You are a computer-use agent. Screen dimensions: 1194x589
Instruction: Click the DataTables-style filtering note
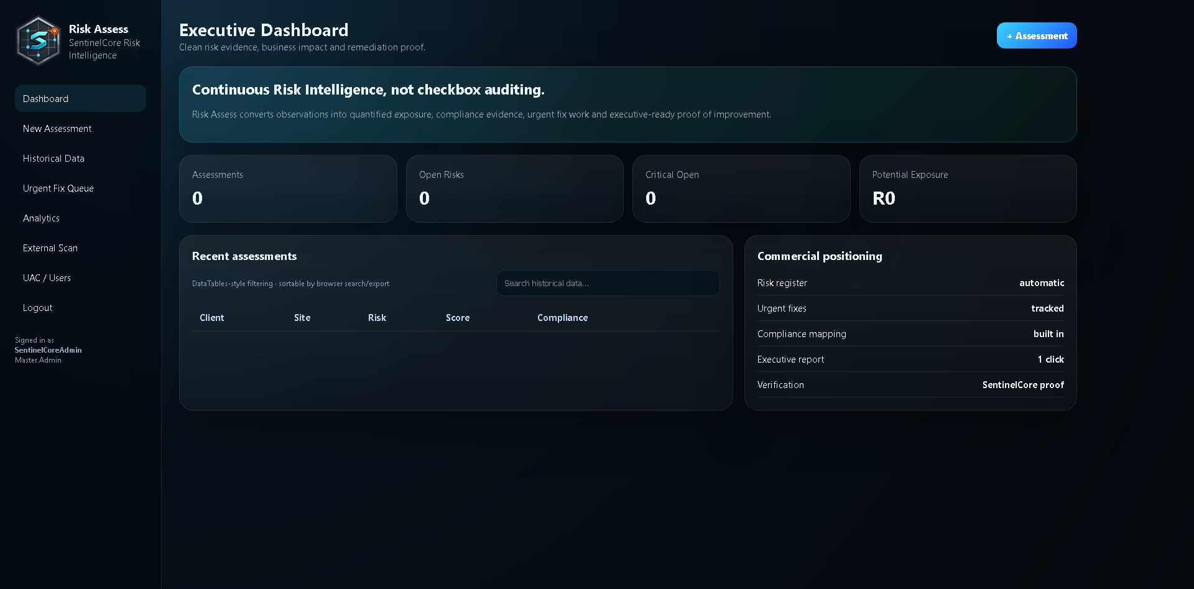coord(290,284)
